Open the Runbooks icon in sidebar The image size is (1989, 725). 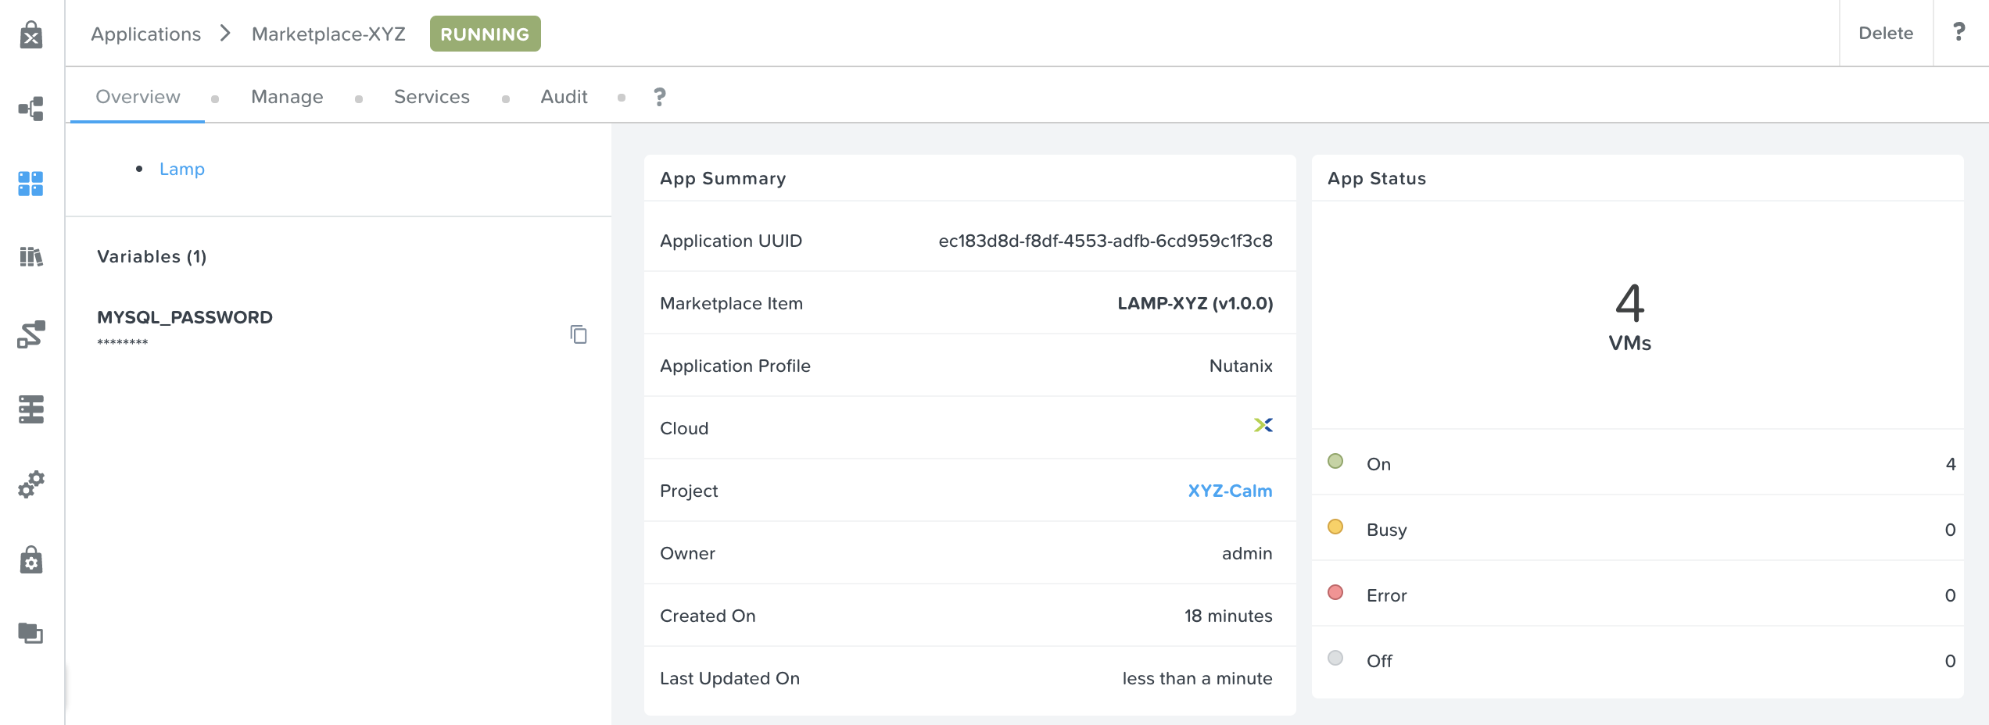coord(31,334)
